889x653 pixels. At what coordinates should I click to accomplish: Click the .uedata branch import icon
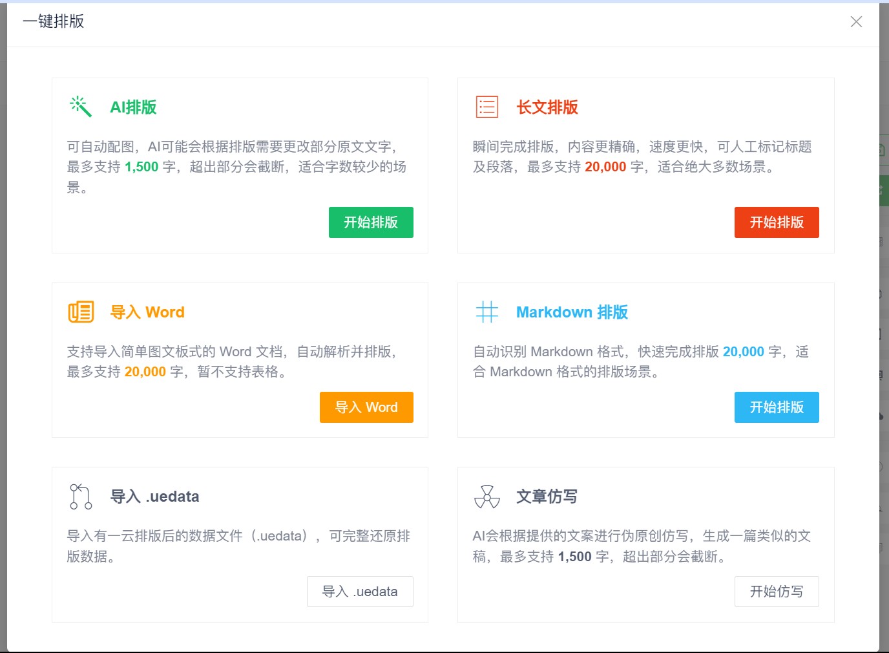coord(81,496)
